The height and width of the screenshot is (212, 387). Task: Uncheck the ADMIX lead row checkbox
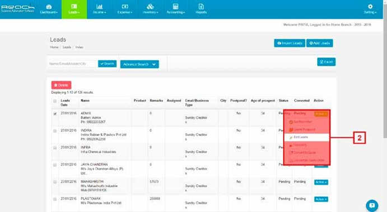coord(55,114)
